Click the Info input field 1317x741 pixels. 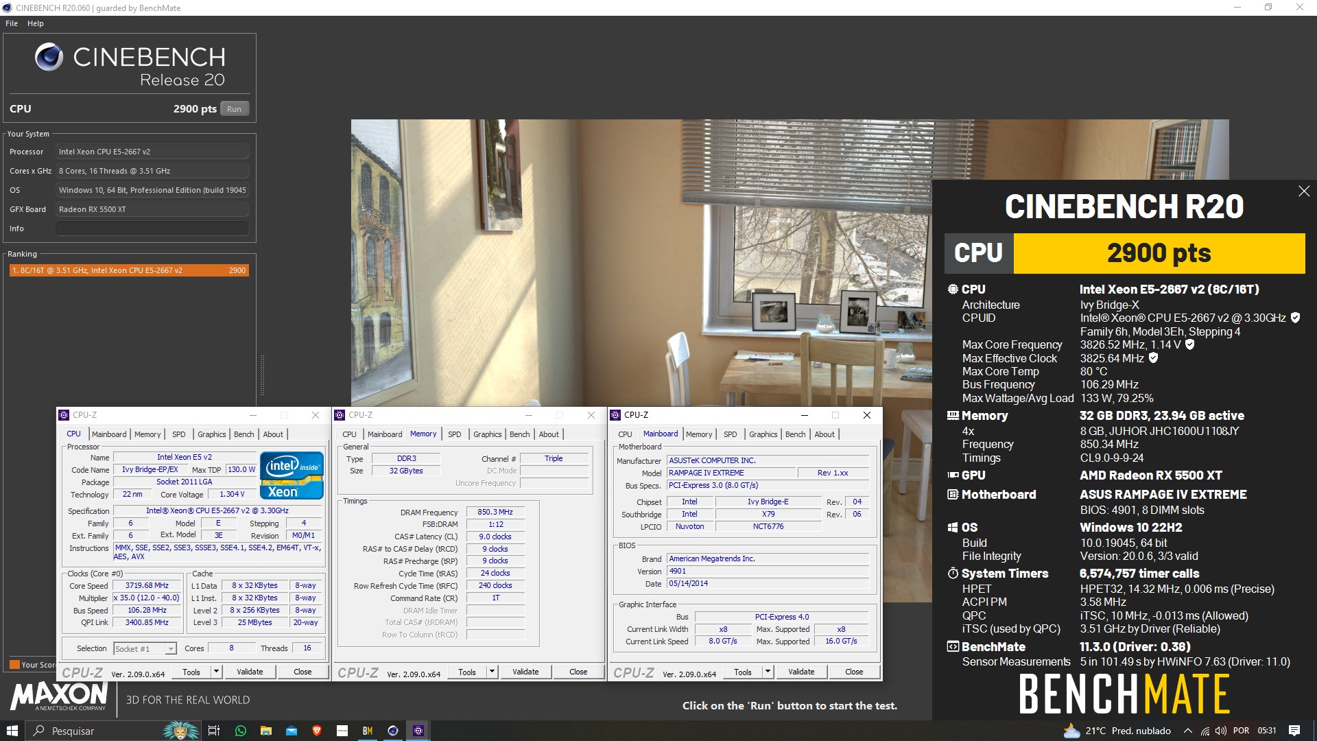tap(152, 228)
